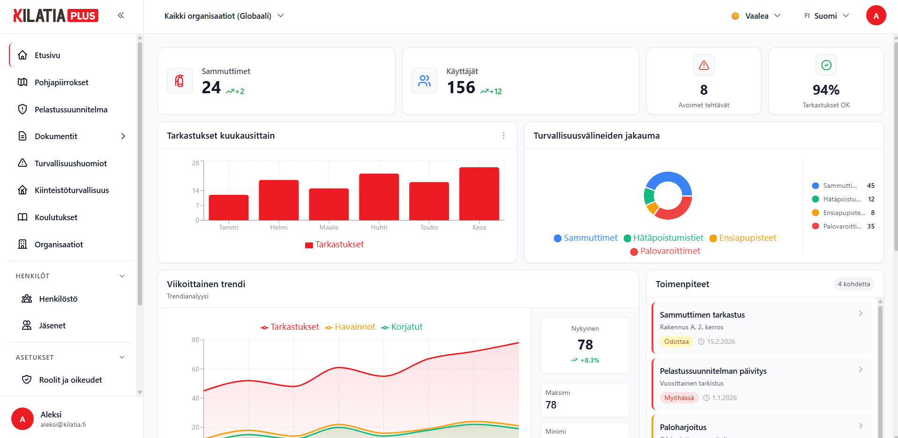Click the Kiinteistöturvallisuus house icon in sidebar

click(22, 190)
